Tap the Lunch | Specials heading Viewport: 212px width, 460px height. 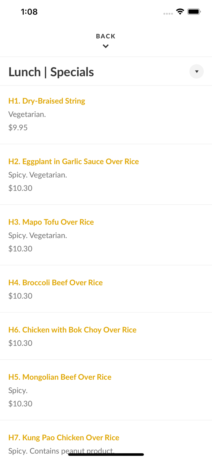(x=51, y=72)
